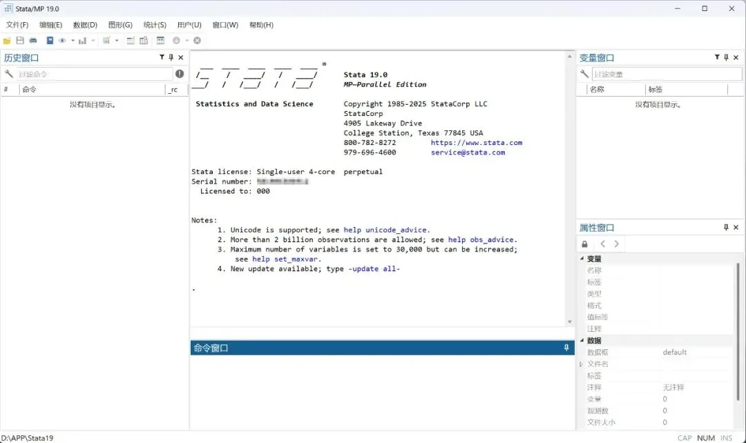
Task: Click the Save disk icon in toolbar
Action: pos(20,41)
